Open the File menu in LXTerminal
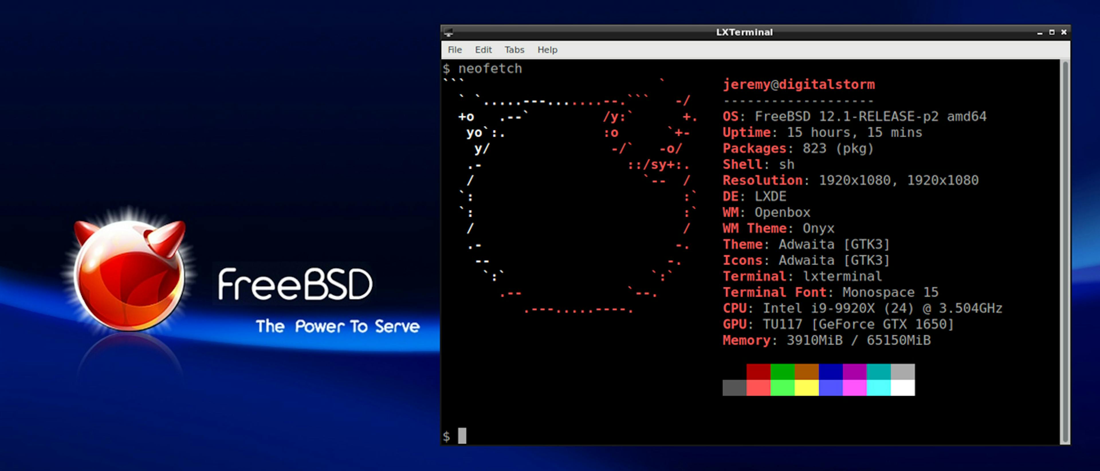Viewport: 1100px width, 471px height. tap(454, 50)
